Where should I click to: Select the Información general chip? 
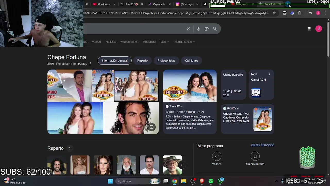click(114, 61)
